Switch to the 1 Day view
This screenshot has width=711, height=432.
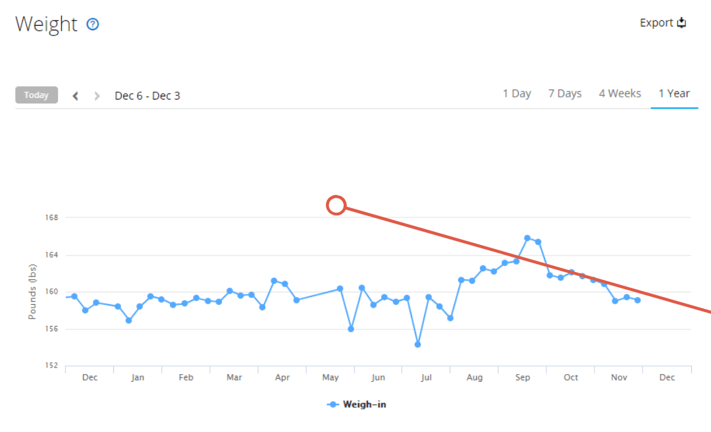click(517, 94)
